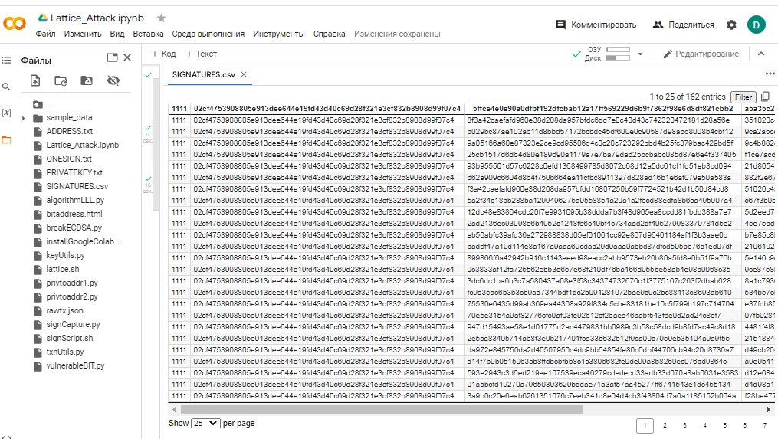
Task: Open breakECDSA.py file
Action: point(74,228)
